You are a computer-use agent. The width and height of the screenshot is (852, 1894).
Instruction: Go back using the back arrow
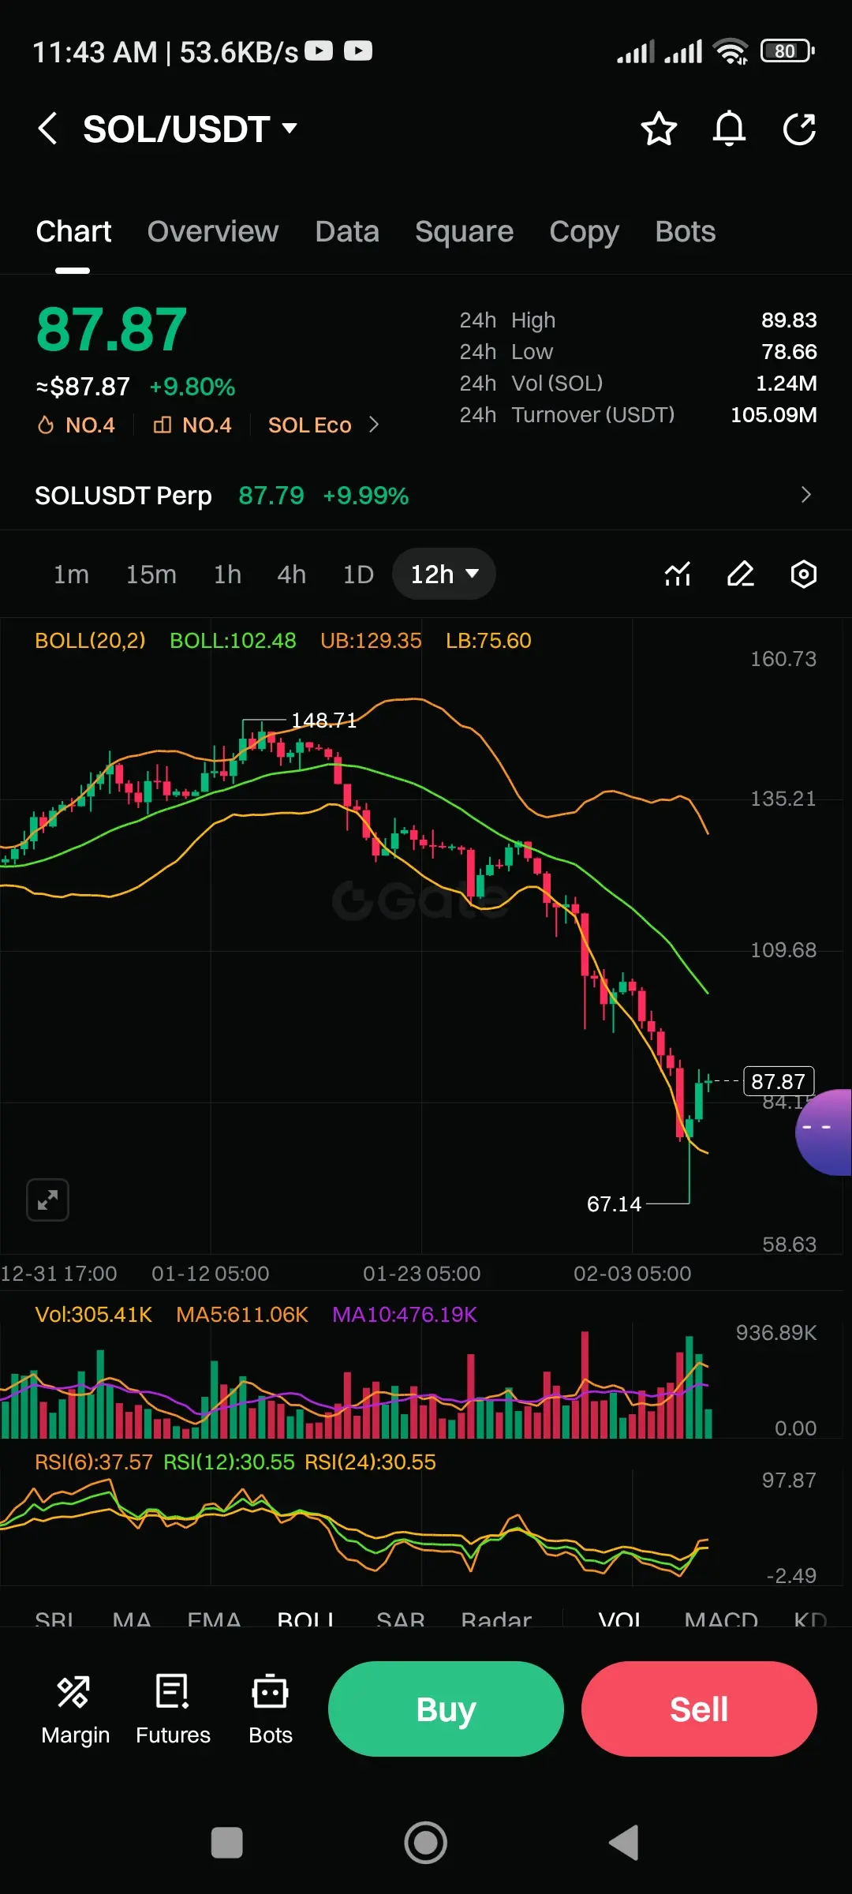(x=47, y=129)
